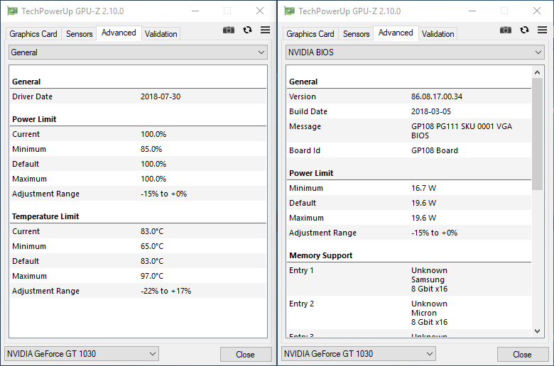Screen dimensions: 554x366
Task: Click the scroll up arrow in BIOS list
Action: click(x=538, y=72)
